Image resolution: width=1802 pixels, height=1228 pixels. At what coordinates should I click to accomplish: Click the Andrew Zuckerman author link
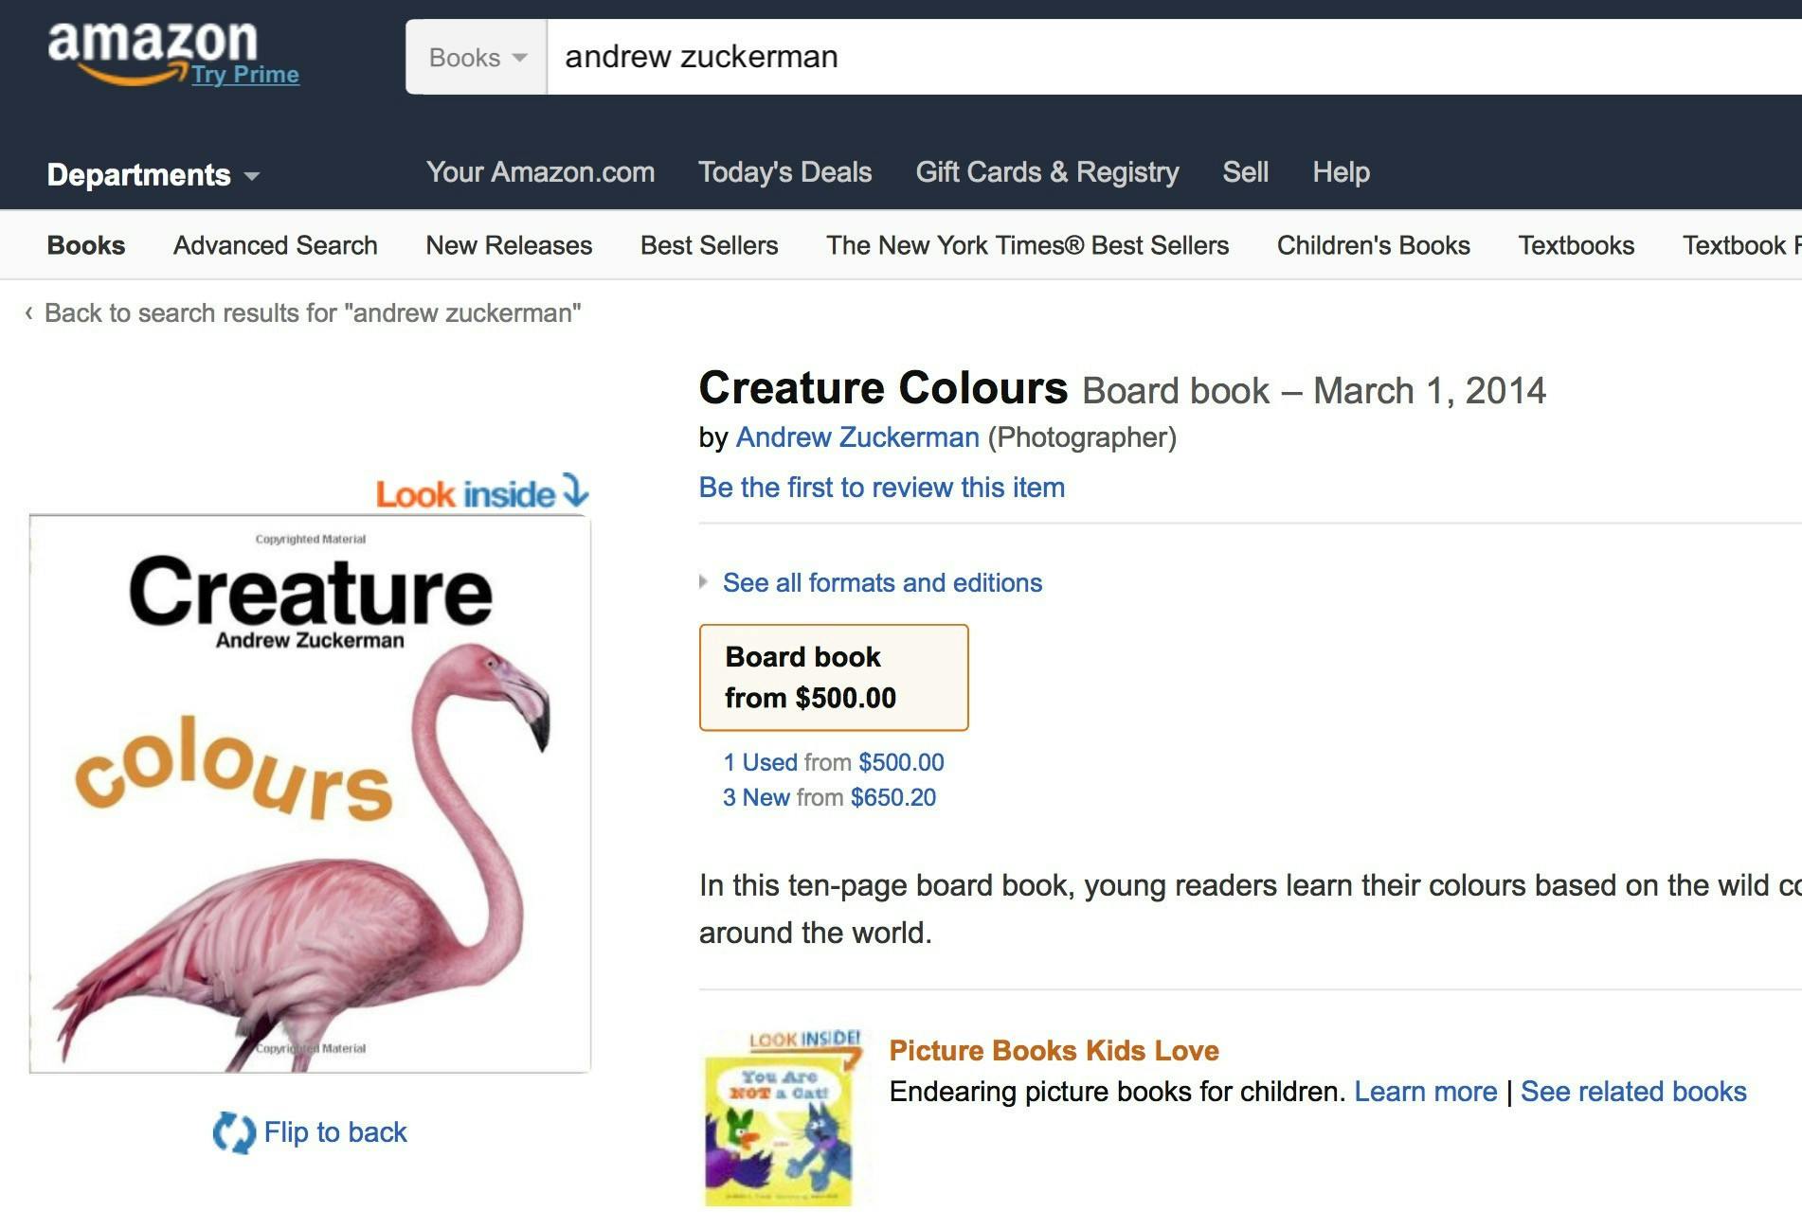[856, 437]
